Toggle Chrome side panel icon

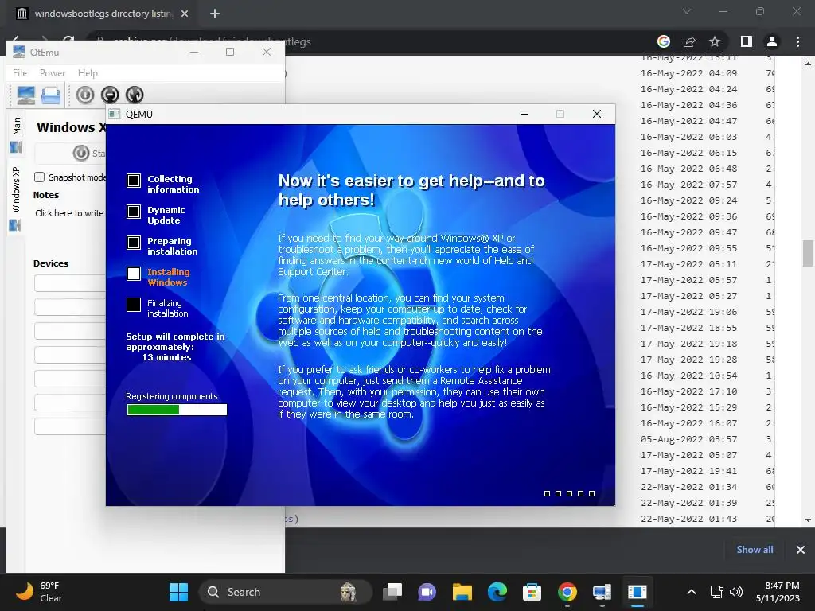(x=747, y=41)
